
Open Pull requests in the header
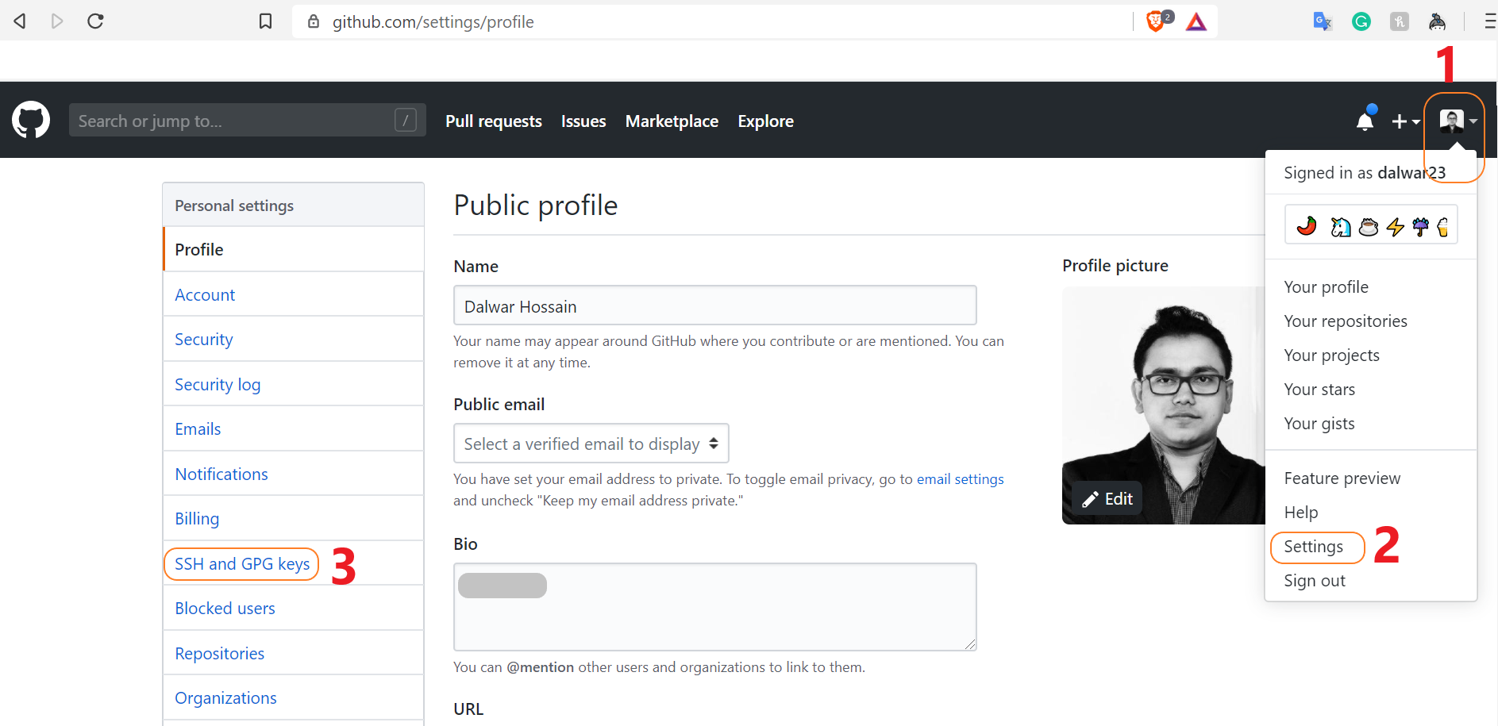(x=494, y=121)
